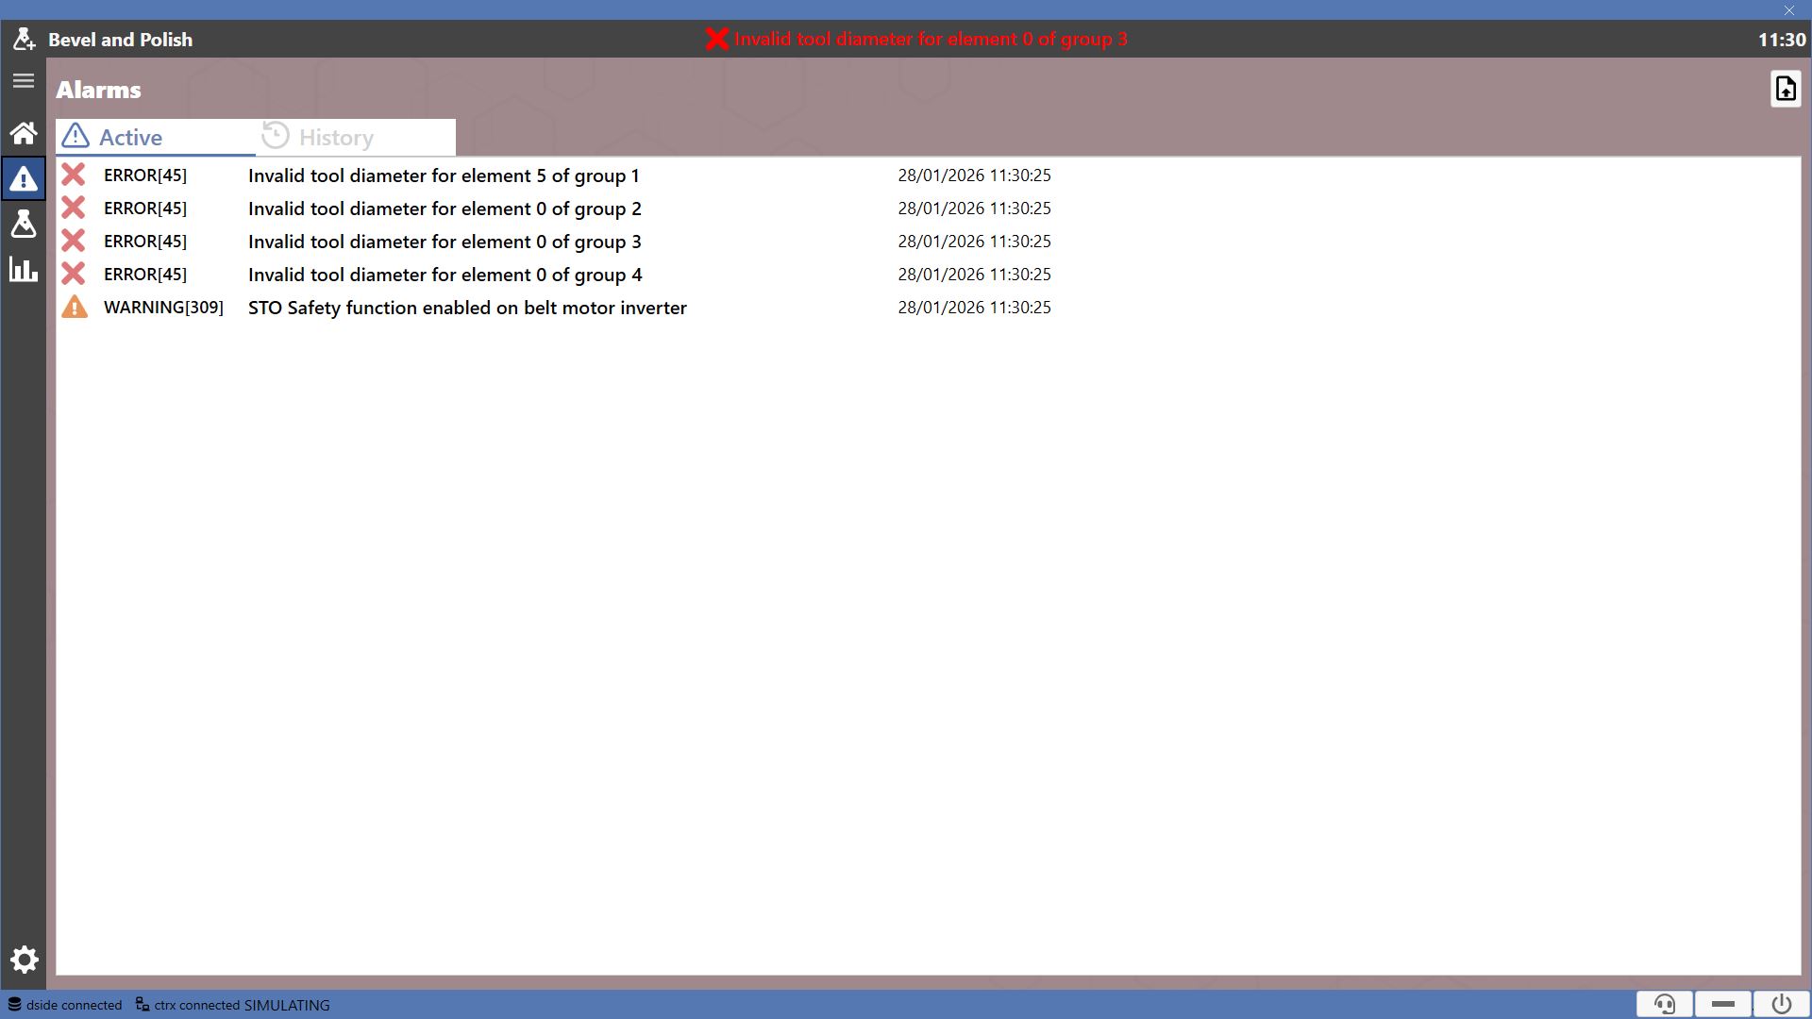Go to the Home page icon

[x=24, y=133]
